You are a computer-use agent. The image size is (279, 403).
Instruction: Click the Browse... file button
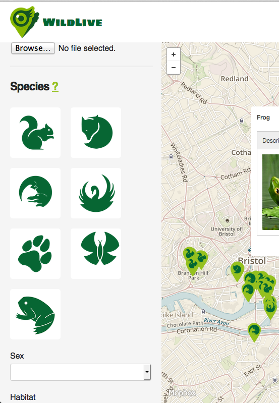[33, 48]
